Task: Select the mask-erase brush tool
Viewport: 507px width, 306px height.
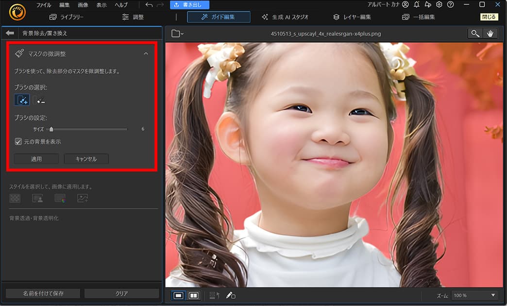Action: [41, 100]
